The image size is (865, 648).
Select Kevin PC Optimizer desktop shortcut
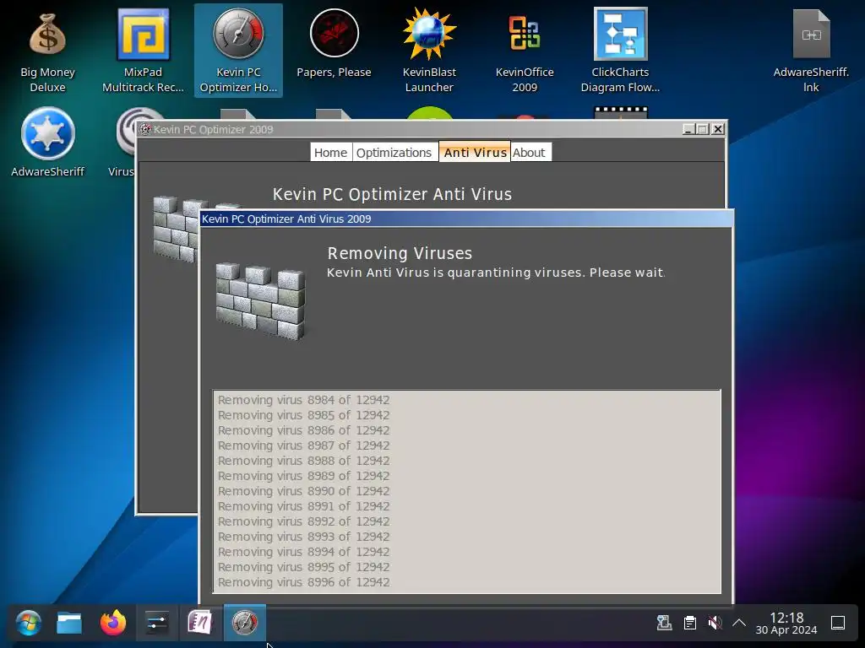click(238, 51)
